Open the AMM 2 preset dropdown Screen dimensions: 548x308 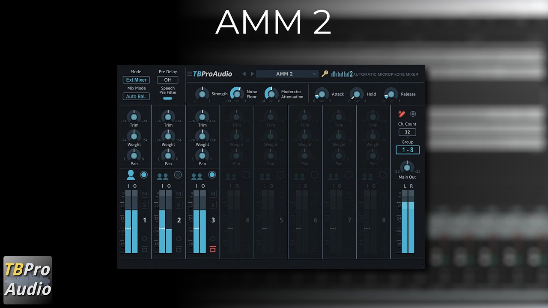[x=287, y=74]
